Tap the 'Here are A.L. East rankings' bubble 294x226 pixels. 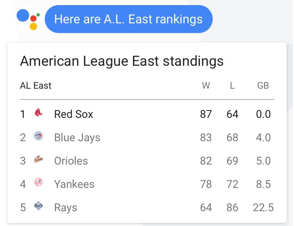pos(129,19)
